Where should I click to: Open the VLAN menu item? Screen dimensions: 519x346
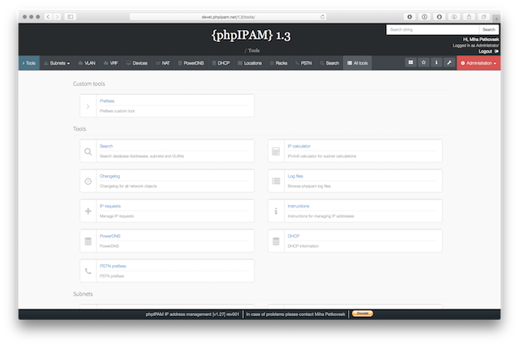[88, 62]
